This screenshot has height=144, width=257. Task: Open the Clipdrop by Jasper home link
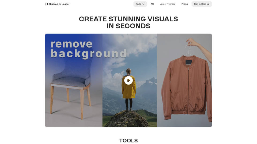pyautogui.click(x=57, y=4)
